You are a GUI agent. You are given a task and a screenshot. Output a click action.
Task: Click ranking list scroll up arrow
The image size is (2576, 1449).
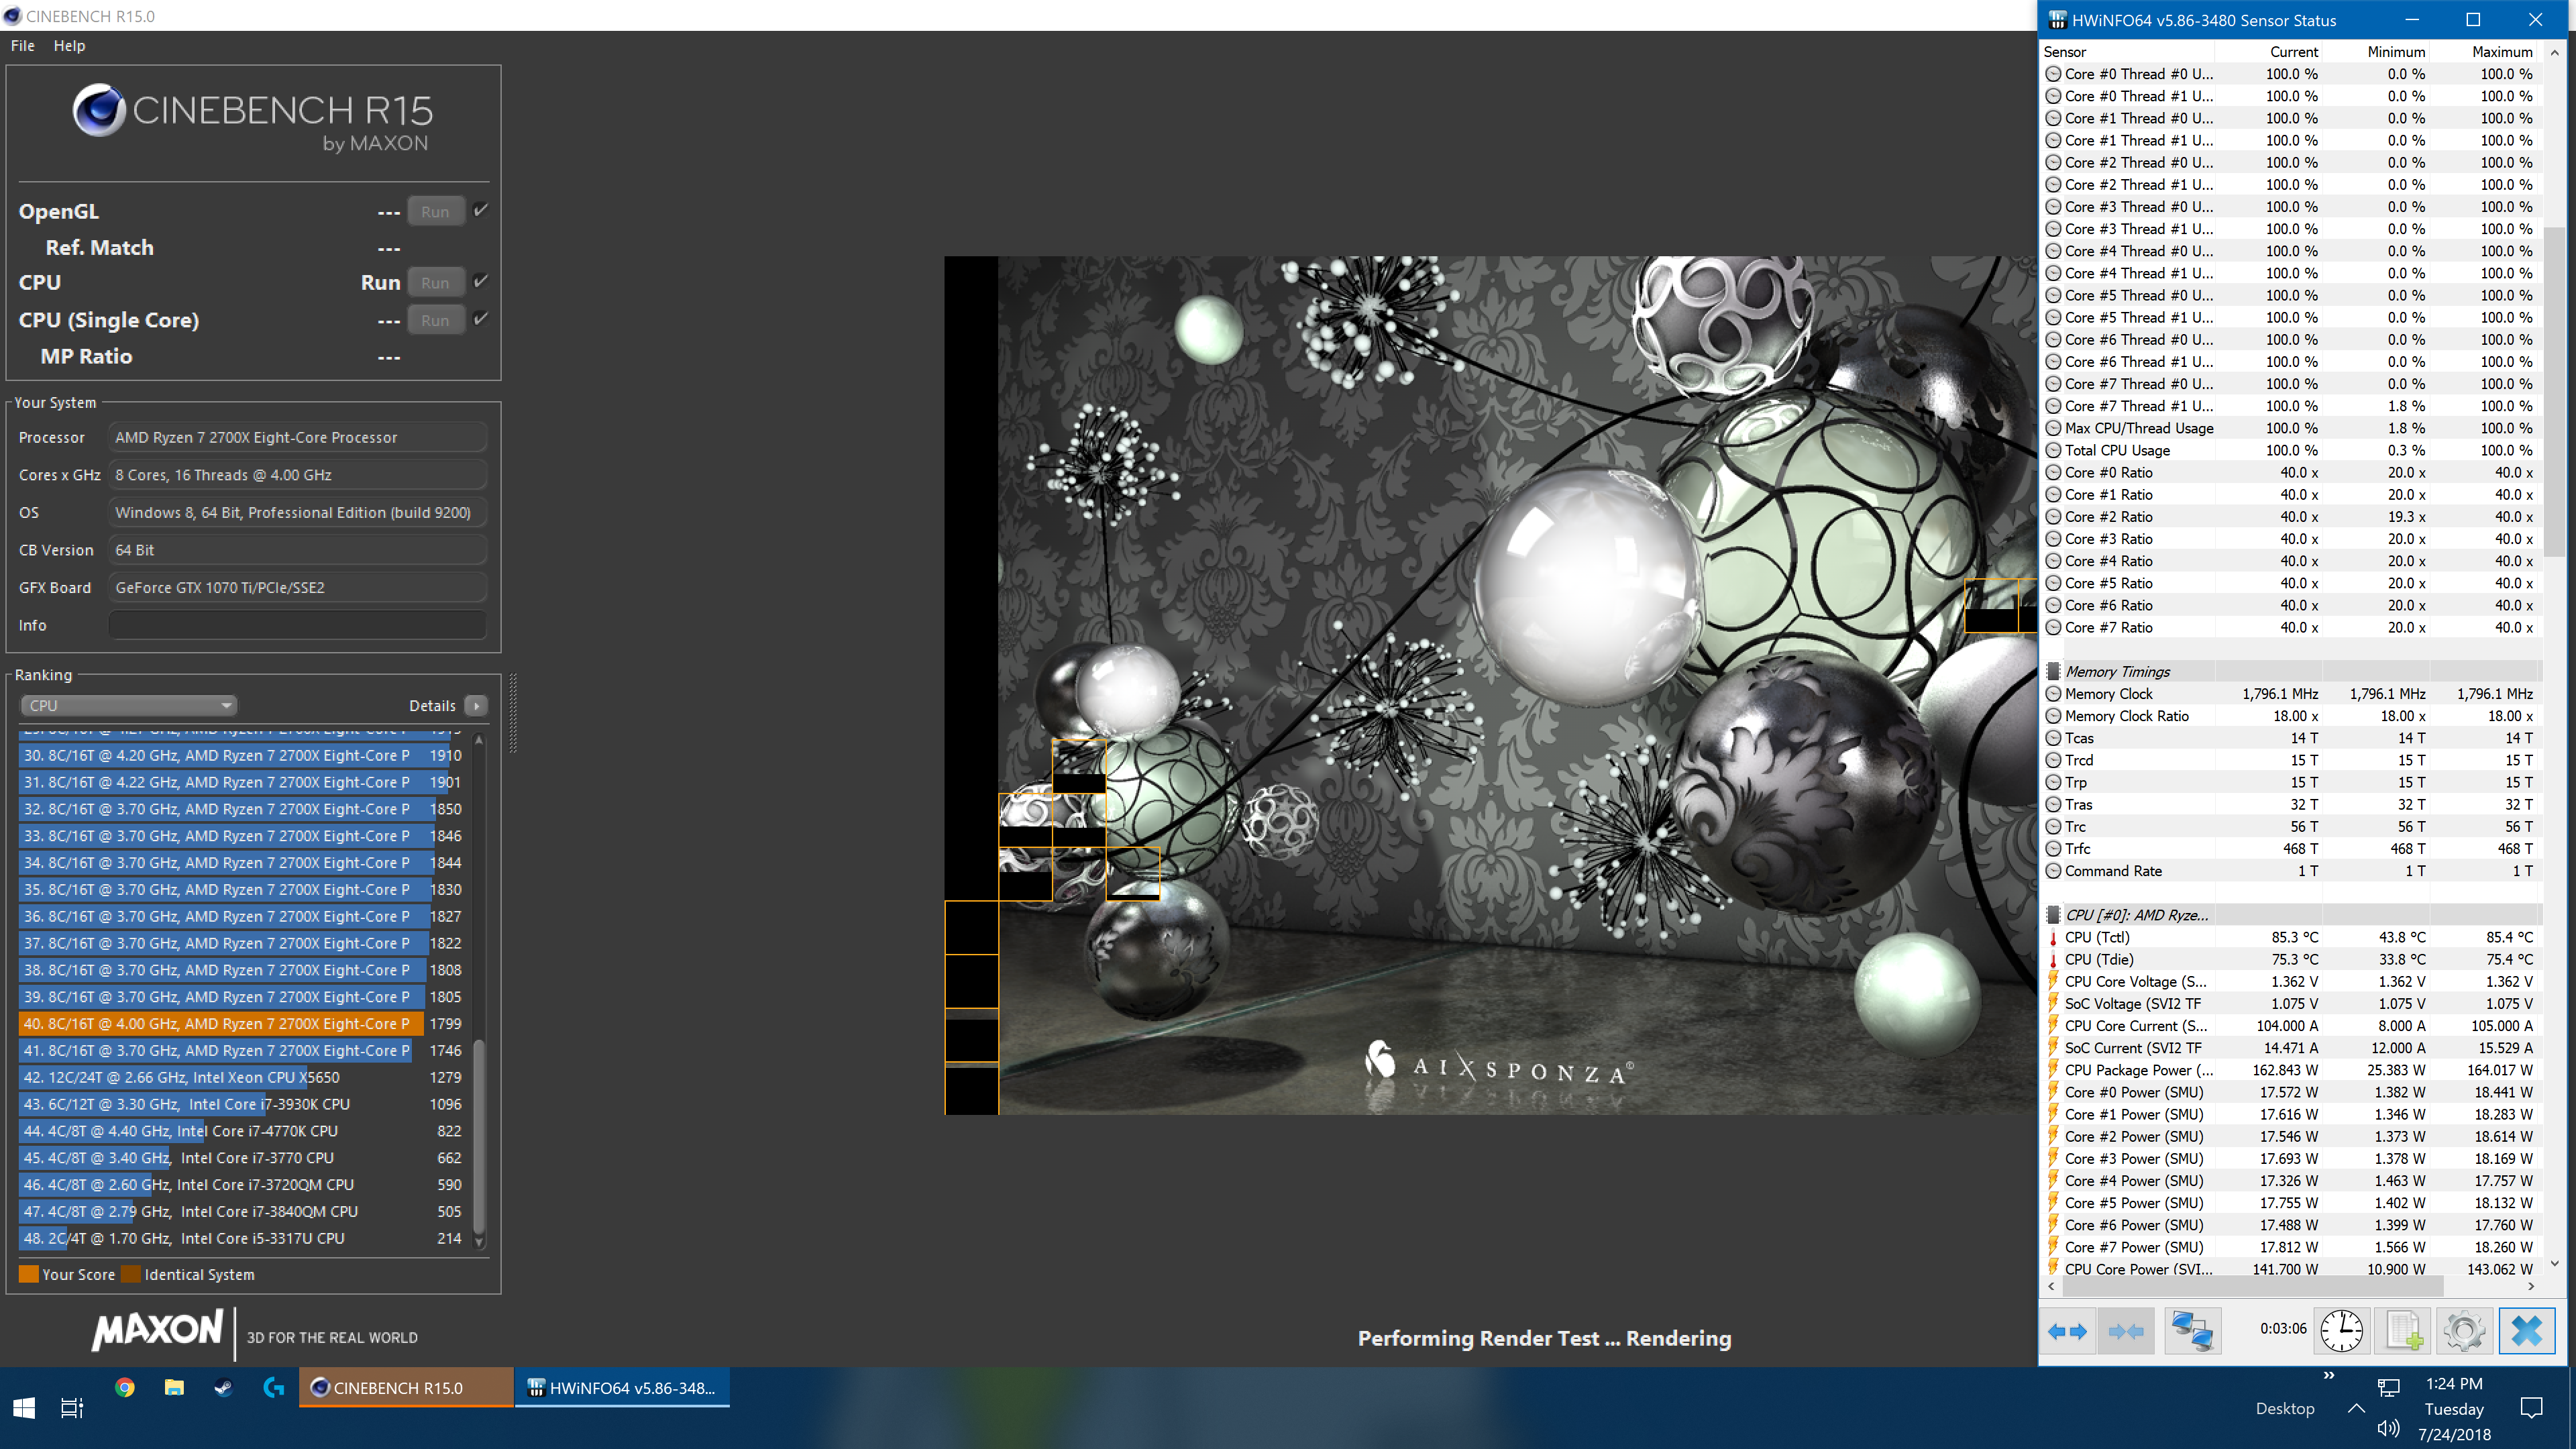pos(479,740)
